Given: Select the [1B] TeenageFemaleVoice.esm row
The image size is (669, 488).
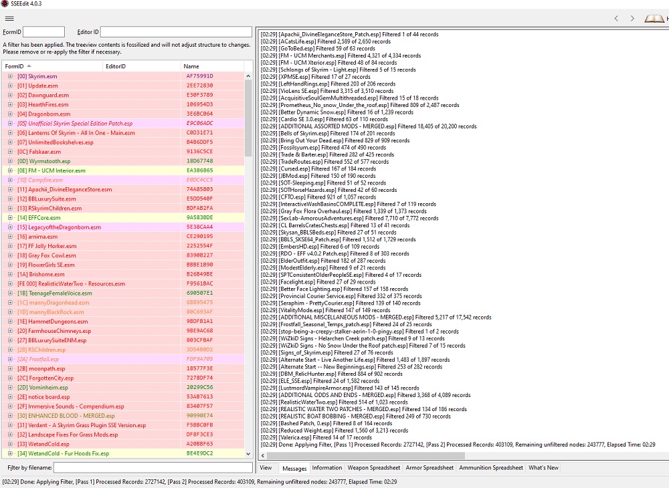Looking at the screenshot, I should [x=123, y=293].
